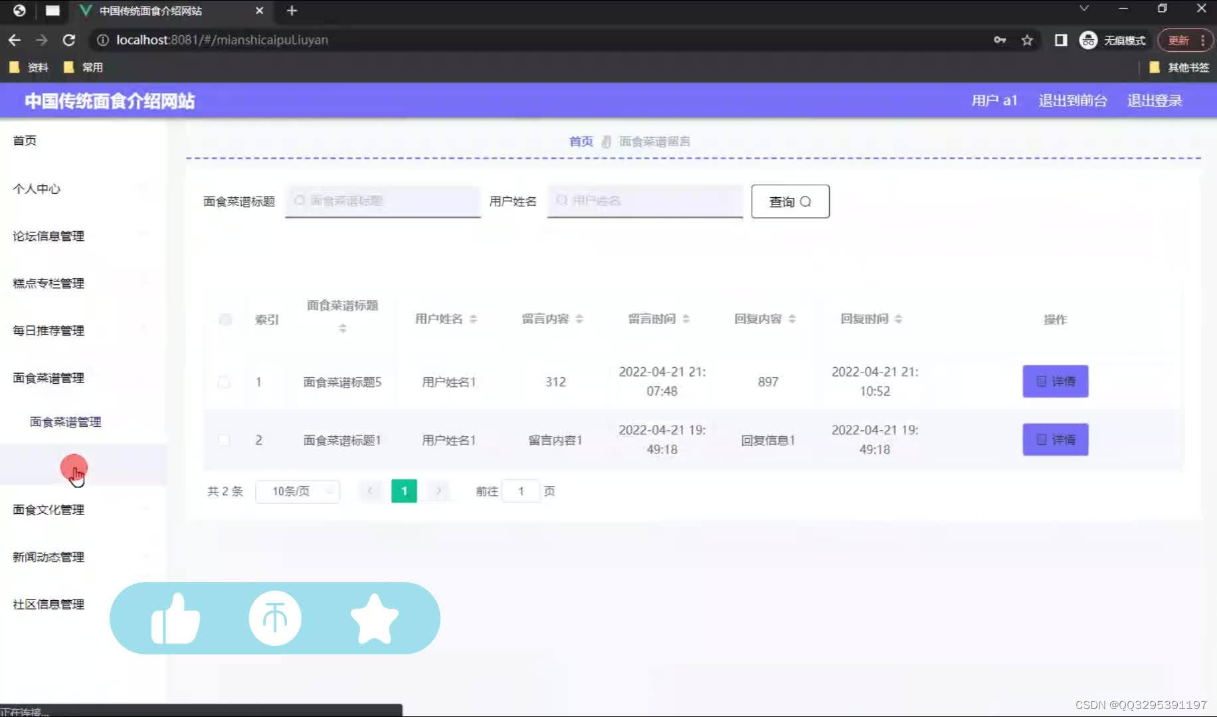The width and height of the screenshot is (1217, 717).
Task: Click 用户 a1 in header
Action: [x=994, y=101]
